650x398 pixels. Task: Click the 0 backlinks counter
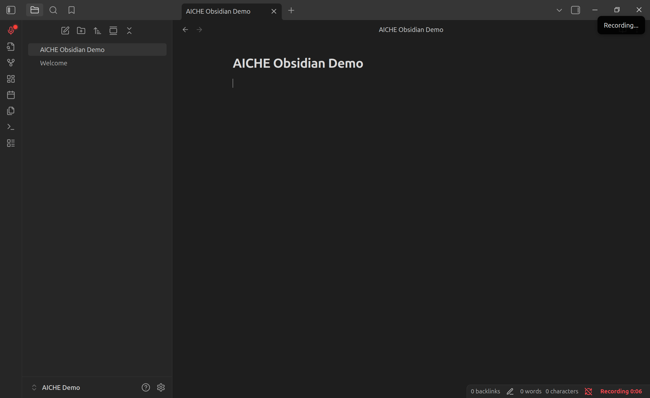485,391
